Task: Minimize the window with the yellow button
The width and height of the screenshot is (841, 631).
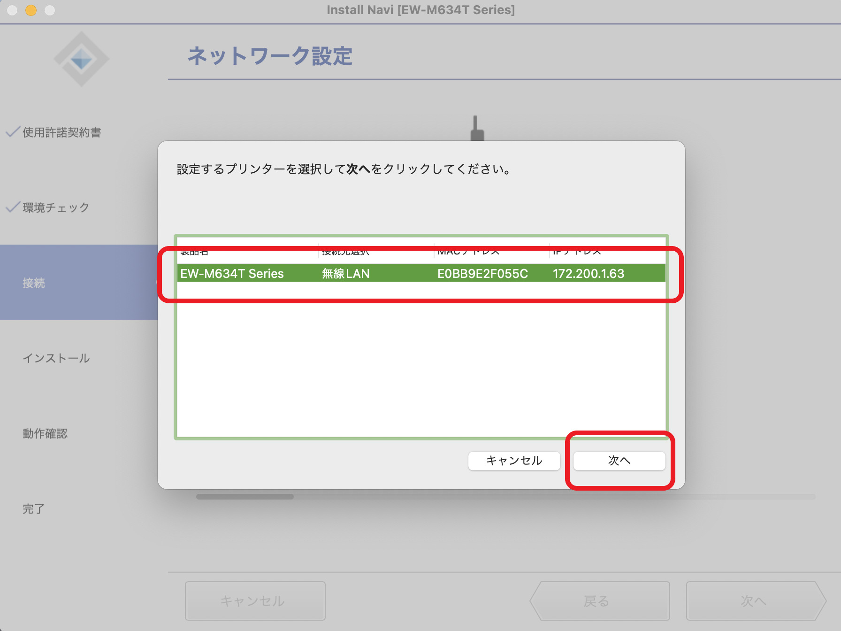Action: (x=31, y=10)
